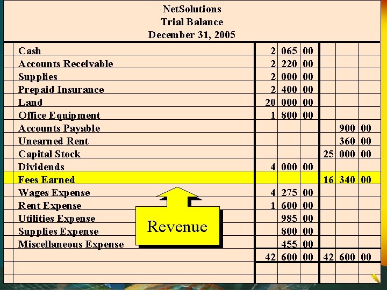Click the 'Office Equipment' account label
This screenshot has width=387, height=290.
(x=60, y=115)
